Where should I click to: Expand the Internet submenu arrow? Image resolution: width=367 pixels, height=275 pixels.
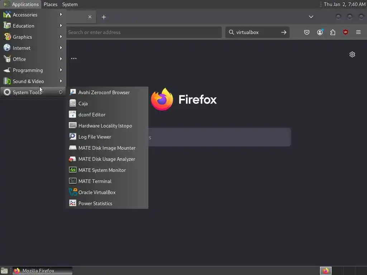pos(61,48)
